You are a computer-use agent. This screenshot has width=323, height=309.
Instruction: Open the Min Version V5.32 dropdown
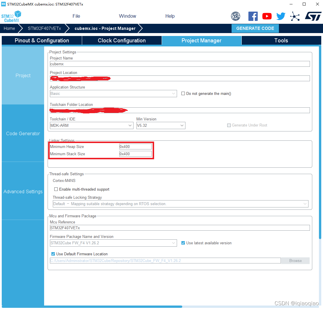(x=161, y=125)
